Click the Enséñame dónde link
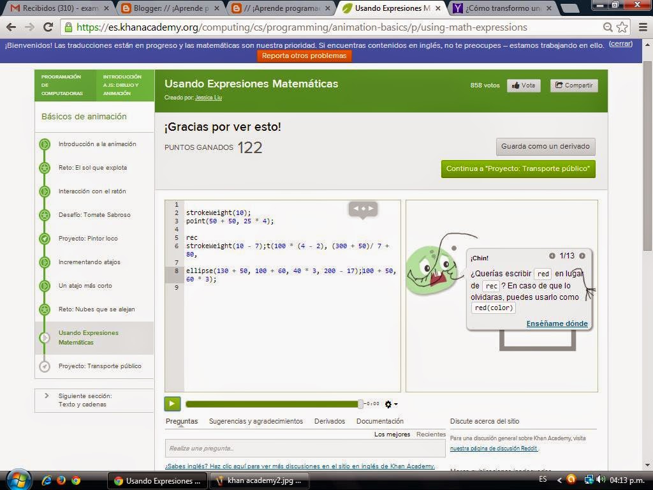The width and height of the screenshot is (653, 490). click(556, 323)
